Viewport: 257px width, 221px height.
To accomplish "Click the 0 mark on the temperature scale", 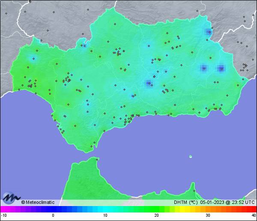I will coord(53,215).
